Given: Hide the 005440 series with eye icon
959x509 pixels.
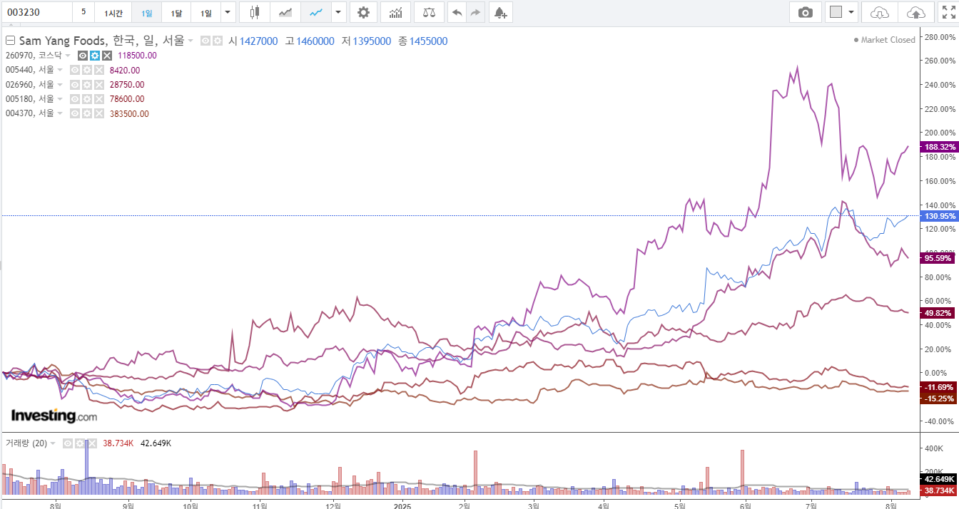Looking at the screenshot, I should point(74,70).
